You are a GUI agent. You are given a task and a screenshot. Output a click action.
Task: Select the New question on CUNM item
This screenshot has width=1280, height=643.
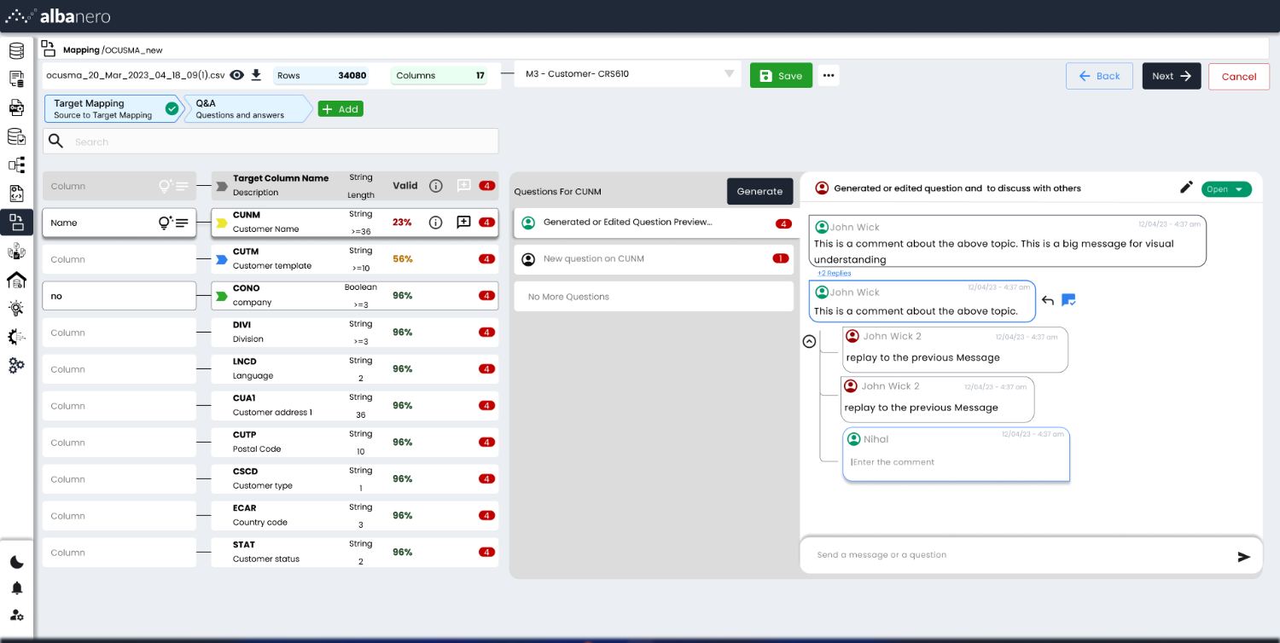coord(654,258)
